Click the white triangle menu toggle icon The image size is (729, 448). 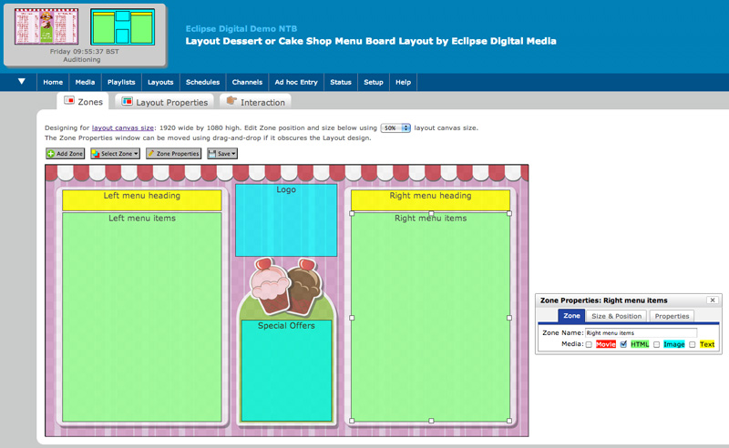coord(21,82)
